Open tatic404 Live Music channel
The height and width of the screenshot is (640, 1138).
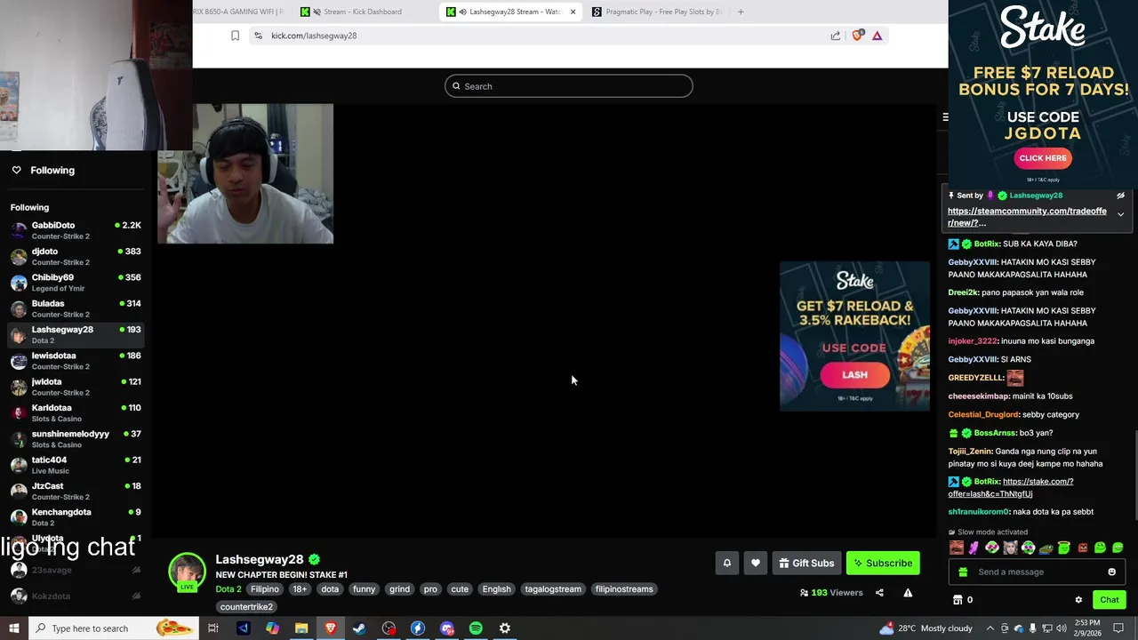pyautogui.click(x=76, y=465)
